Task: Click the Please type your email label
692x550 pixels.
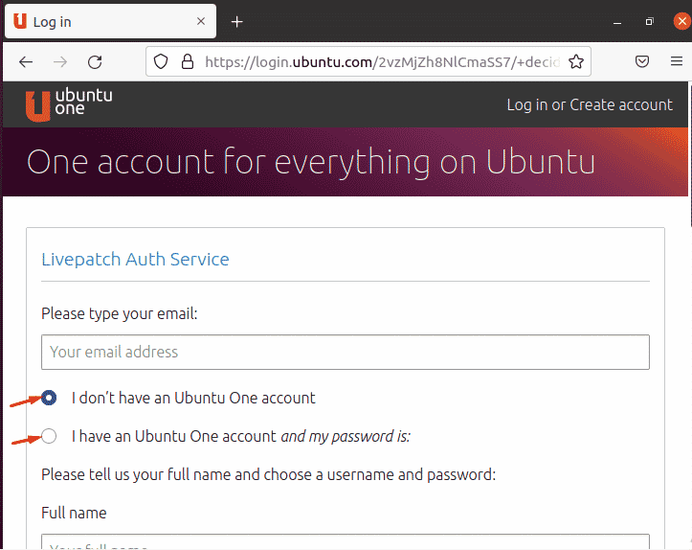Action: pos(119,313)
